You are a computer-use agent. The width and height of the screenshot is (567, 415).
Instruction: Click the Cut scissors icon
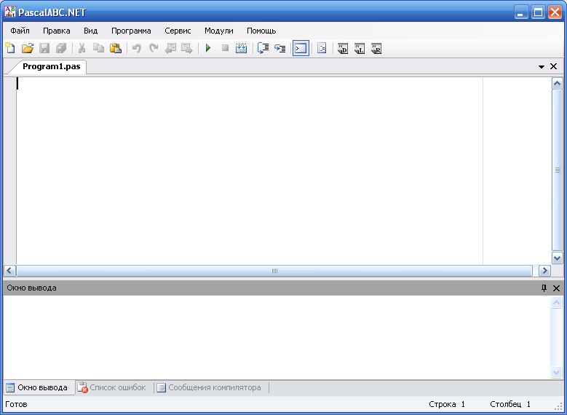[82, 49]
